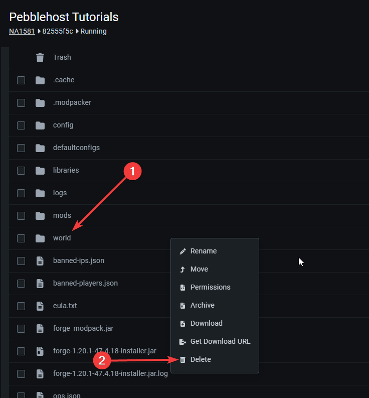
Task: Click the Download icon in context menu
Action: tap(182, 323)
